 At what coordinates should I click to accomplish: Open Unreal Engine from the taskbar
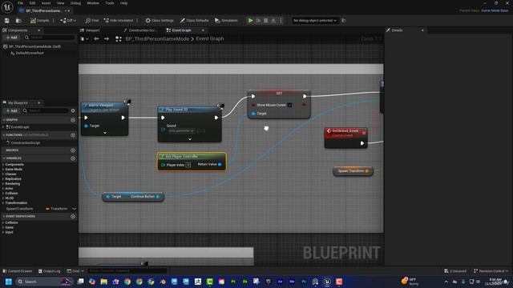coord(327,282)
